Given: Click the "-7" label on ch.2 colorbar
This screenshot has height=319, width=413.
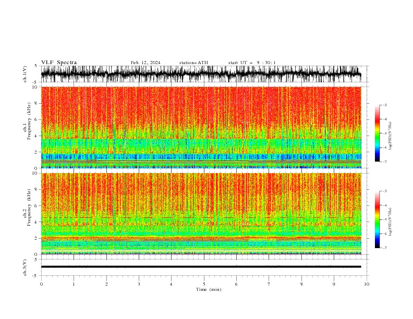Looking at the screenshot, I should 384,248.
